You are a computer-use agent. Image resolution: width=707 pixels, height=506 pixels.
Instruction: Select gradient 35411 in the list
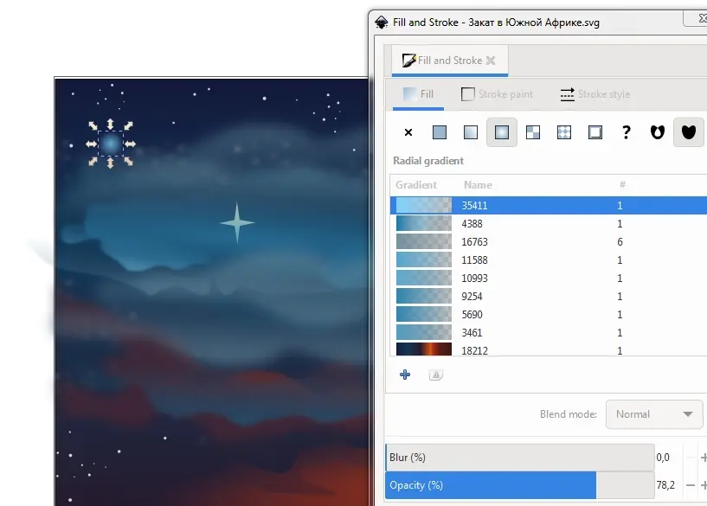[x=549, y=206]
